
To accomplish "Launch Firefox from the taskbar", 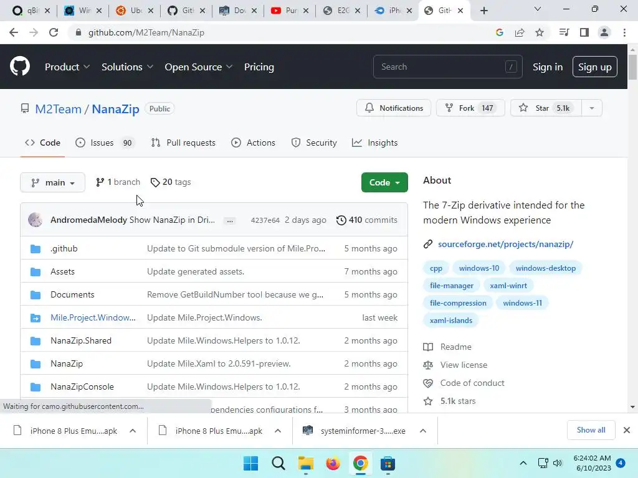I will (x=333, y=463).
